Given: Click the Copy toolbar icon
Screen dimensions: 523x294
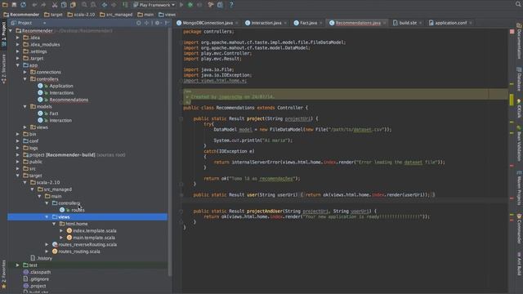Looking at the screenshot, I should (64, 5).
